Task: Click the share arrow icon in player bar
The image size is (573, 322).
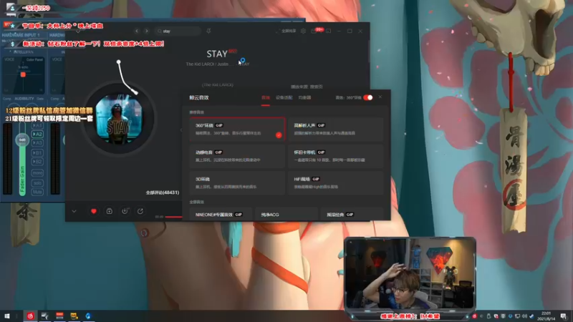Action: 140,211
